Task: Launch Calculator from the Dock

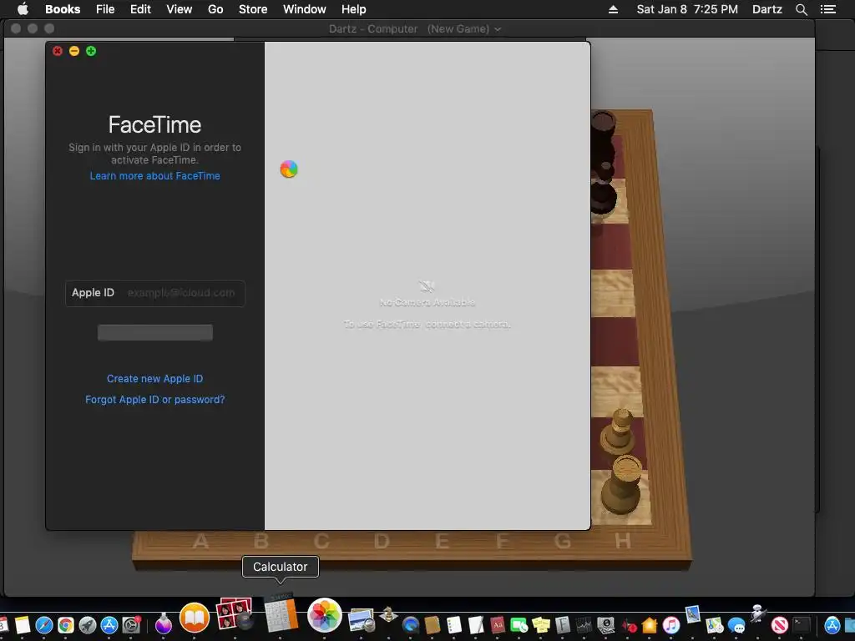Action: (x=281, y=614)
